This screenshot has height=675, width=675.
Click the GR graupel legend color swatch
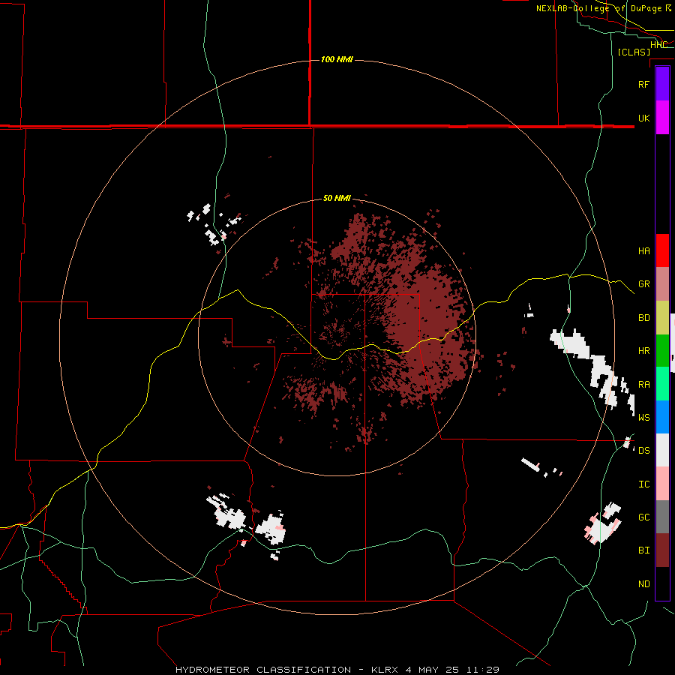pos(662,284)
